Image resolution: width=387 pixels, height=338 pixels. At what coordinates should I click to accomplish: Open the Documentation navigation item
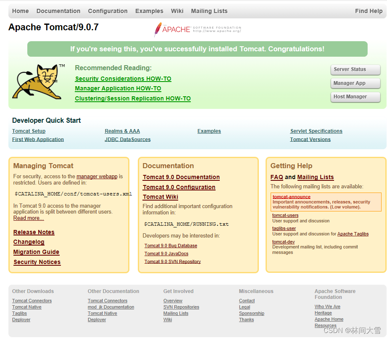[58, 11]
